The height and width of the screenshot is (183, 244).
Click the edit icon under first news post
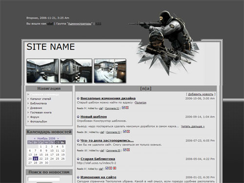tap(123, 108)
